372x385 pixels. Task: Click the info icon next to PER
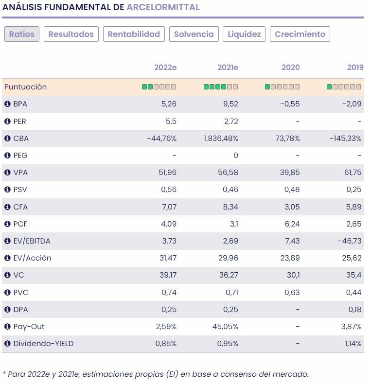point(7,121)
